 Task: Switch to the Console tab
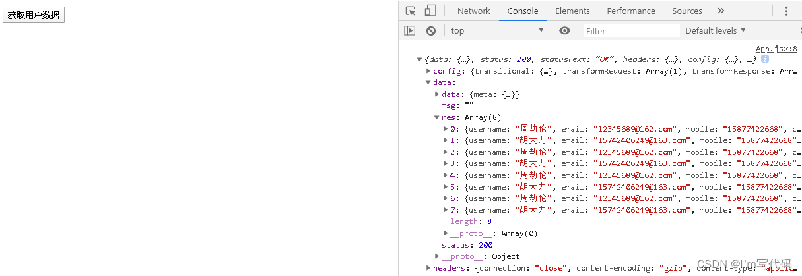pos(523,11)
